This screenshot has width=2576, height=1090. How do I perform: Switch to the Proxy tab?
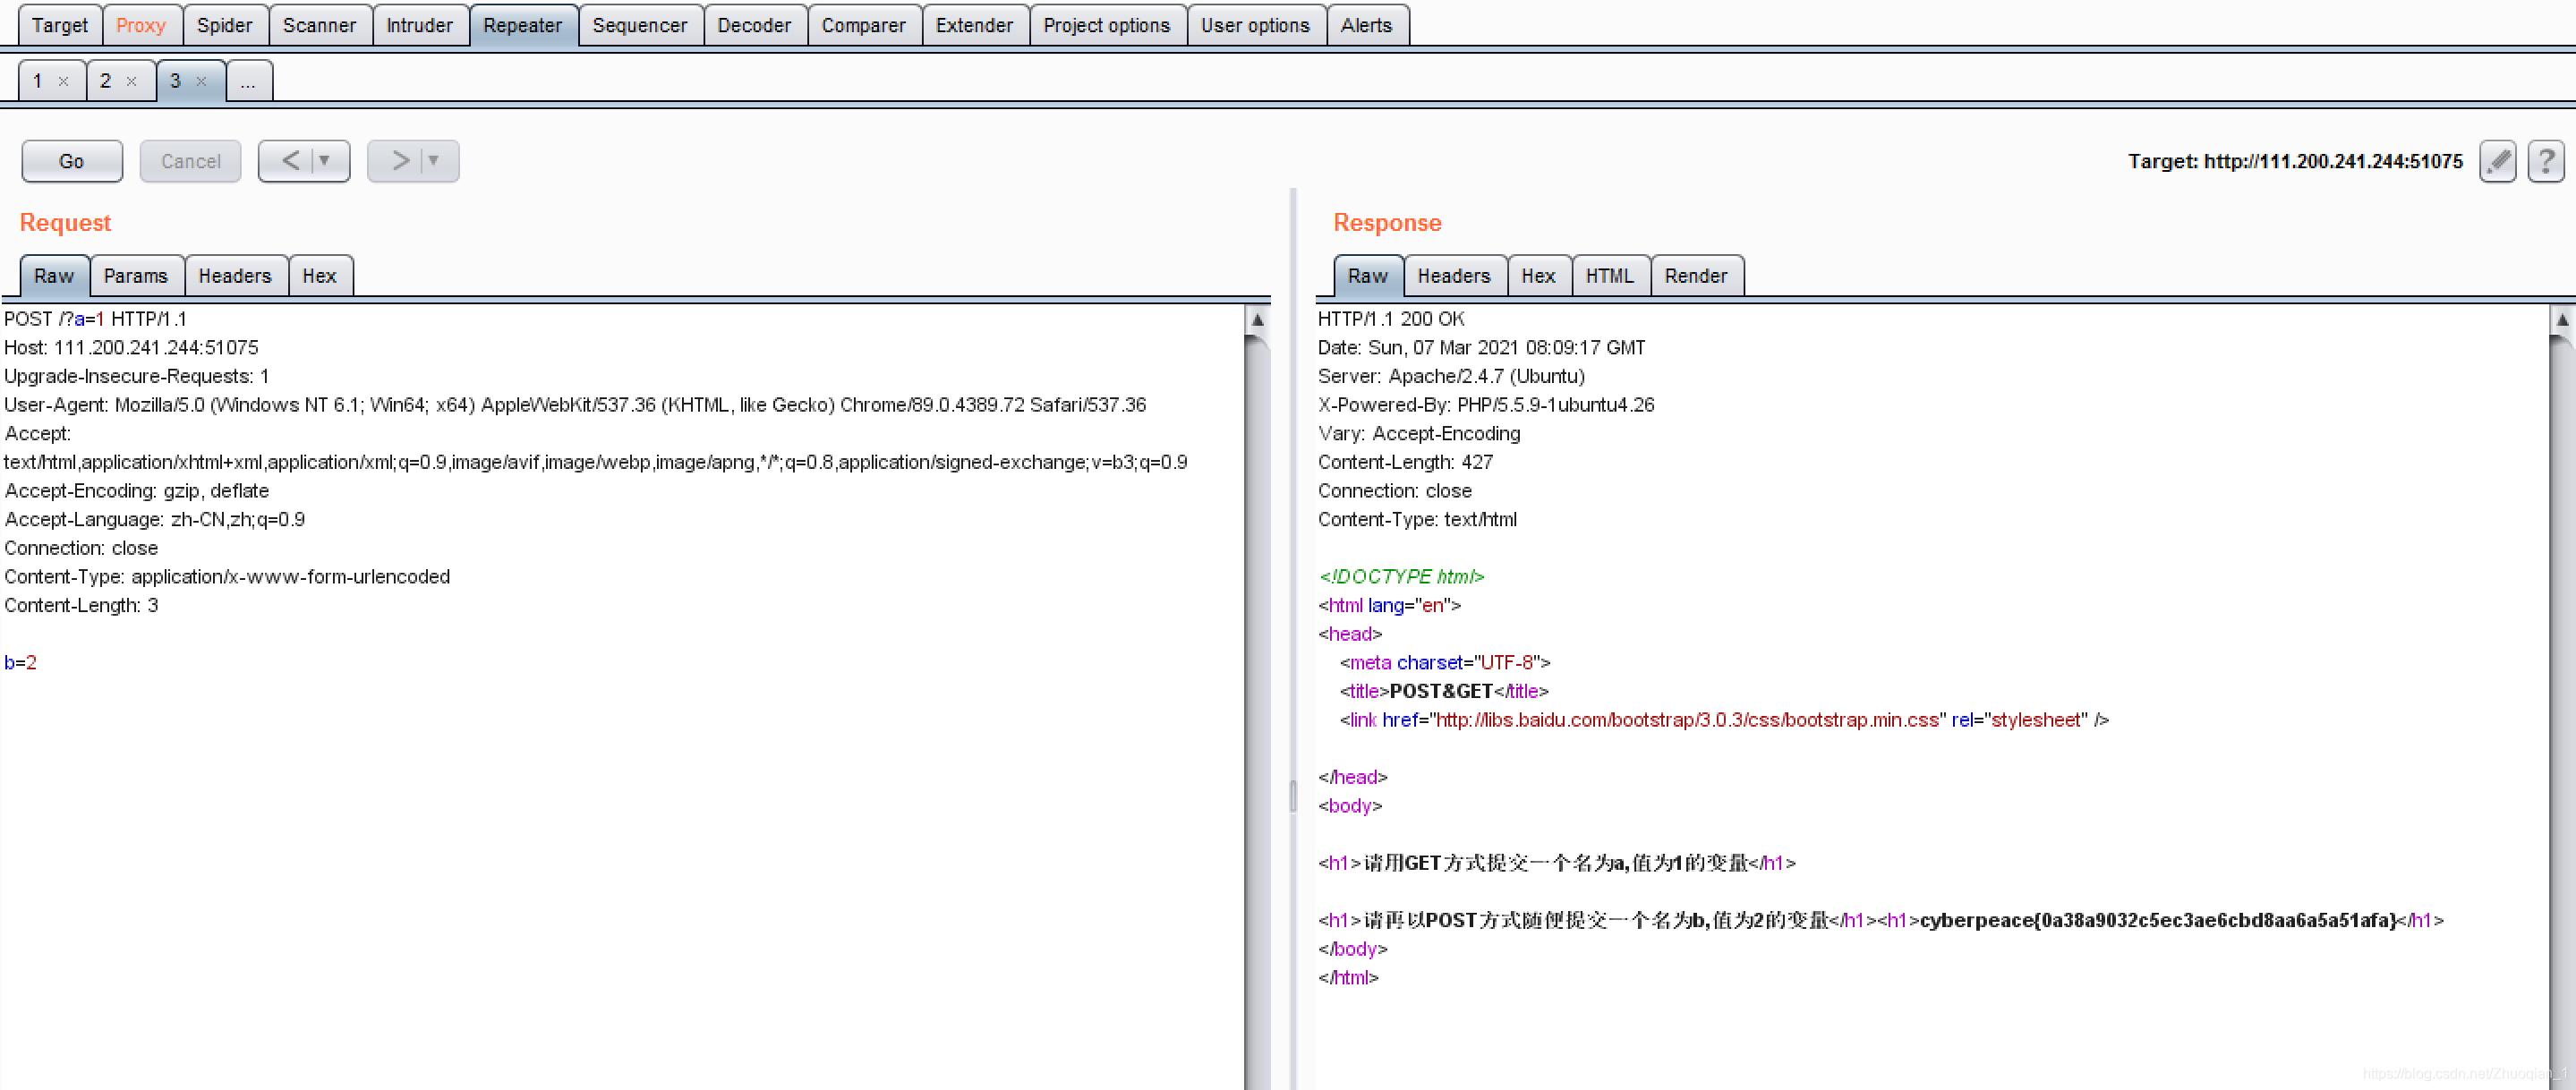click(140, 25)
